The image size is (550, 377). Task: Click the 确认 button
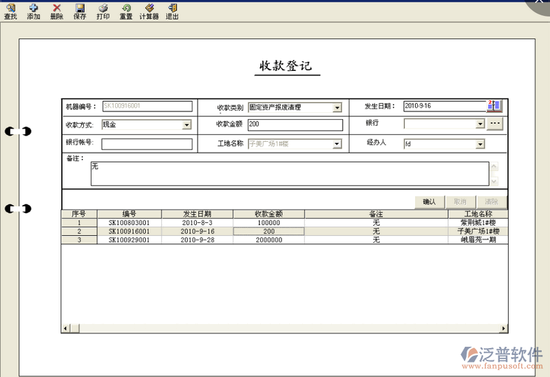click(x=430, y=202)
